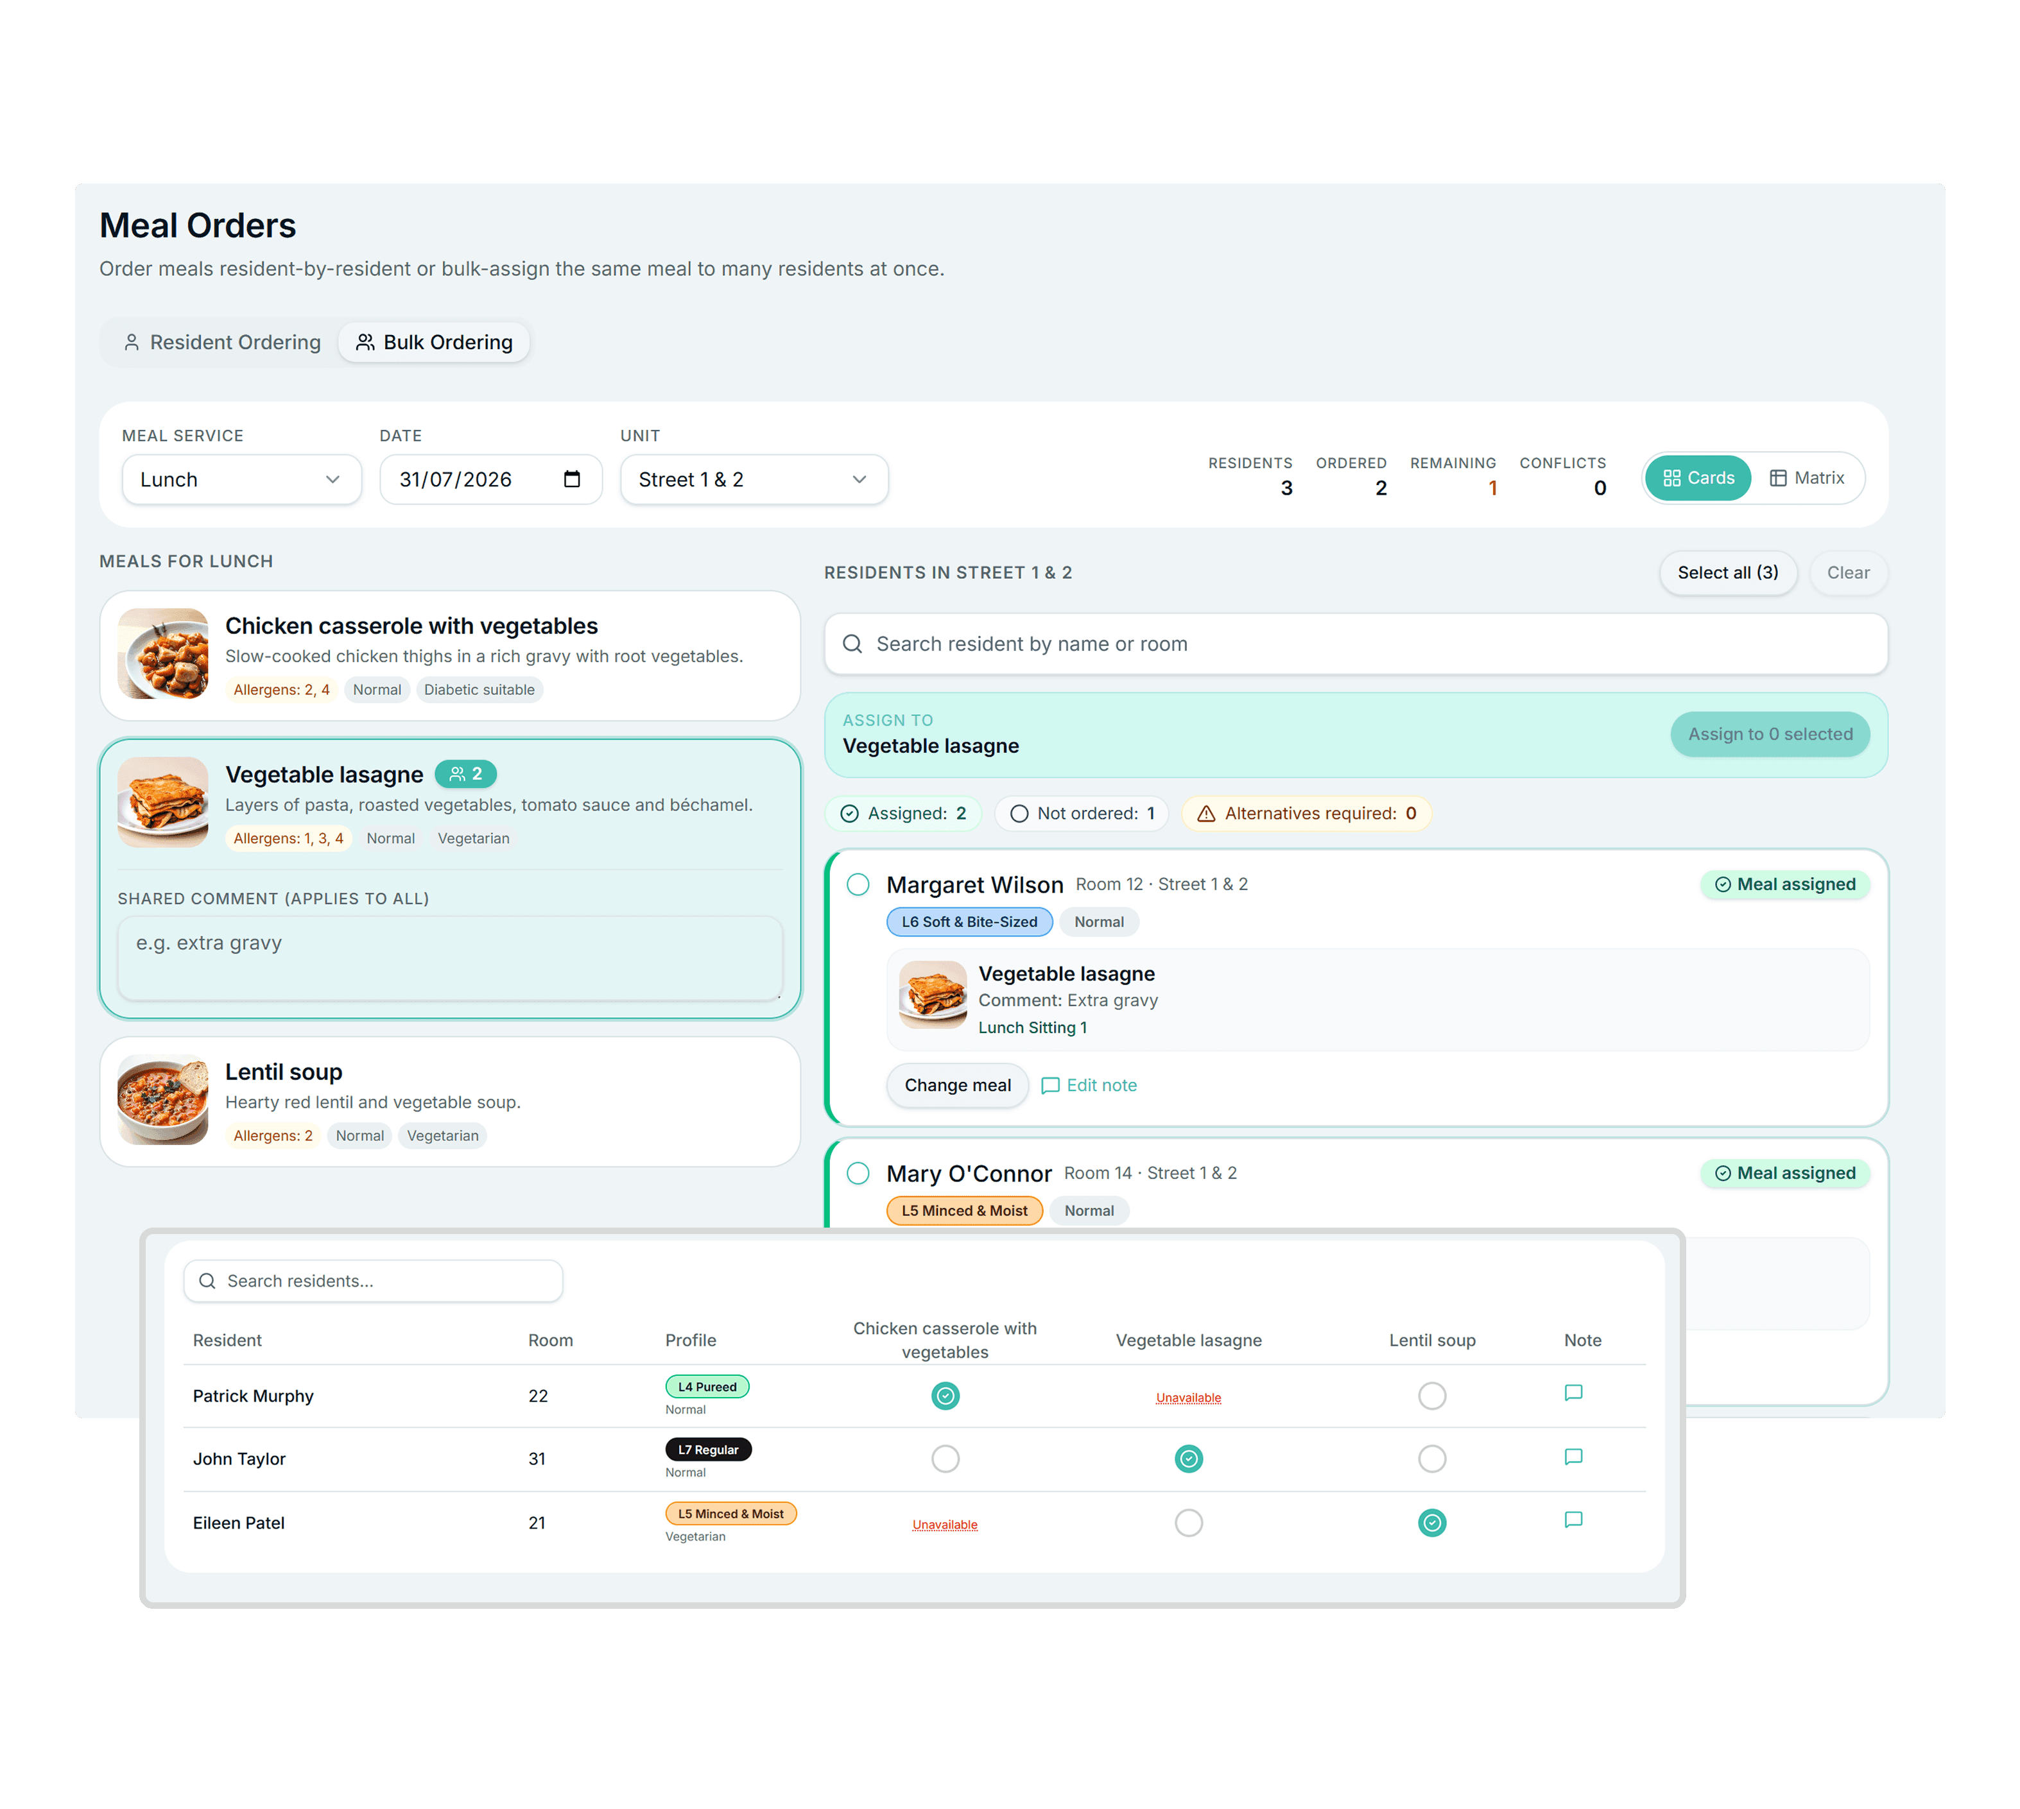Click the L7 Regular profile tag
The image size is (2020, 1809).
(x=708, y=1450)
